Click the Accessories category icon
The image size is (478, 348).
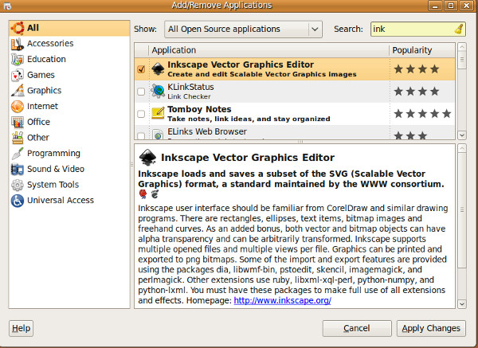[x=18, y=44]
